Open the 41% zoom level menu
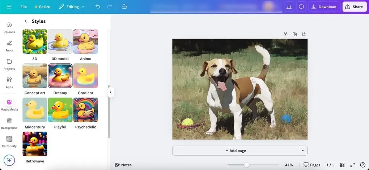The height and width of the screenshot is (170, 369). (289, 165)
